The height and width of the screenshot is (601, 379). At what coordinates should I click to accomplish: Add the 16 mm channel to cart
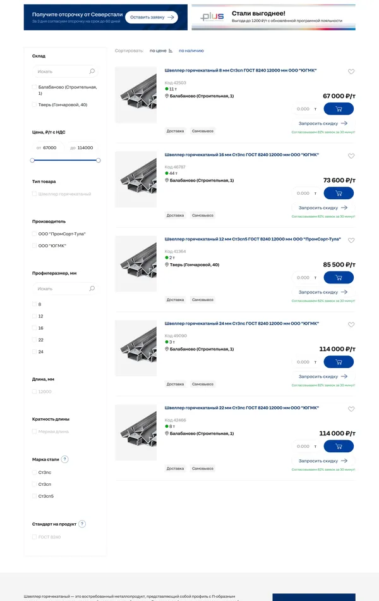click(339, 193)
